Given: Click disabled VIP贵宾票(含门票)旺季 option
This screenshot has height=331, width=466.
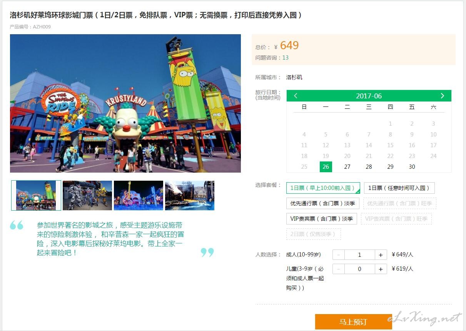Looking at the screenshot, I should [396, 219].
